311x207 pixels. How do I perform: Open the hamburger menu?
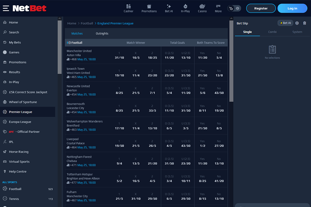click(6, 8)
